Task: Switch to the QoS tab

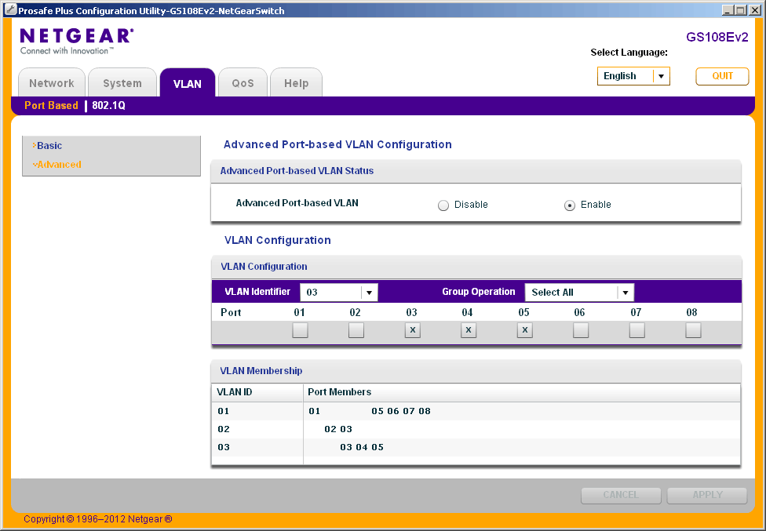Action: 243,83
